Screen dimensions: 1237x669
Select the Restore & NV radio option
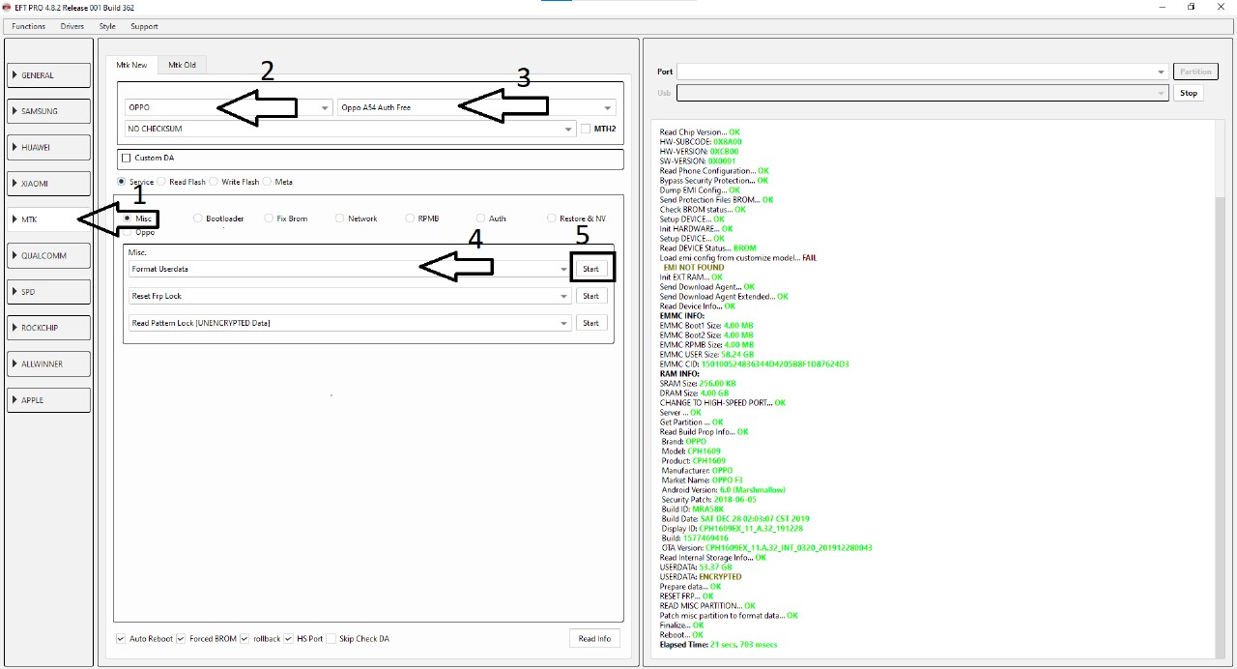(551, 218)
